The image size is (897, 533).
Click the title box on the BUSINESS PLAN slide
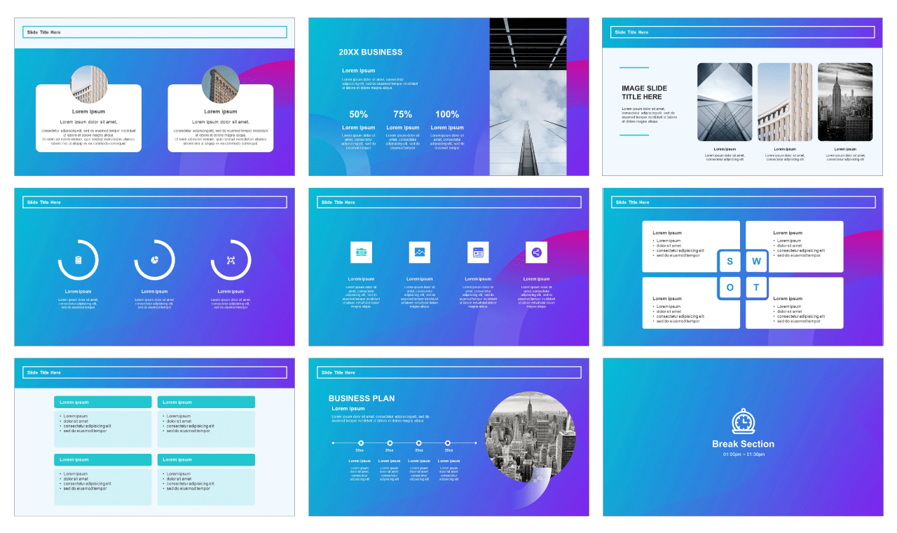(x=449, y=372)
